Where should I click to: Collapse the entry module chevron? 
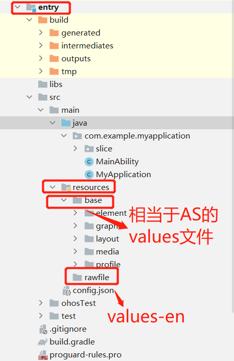18,7
